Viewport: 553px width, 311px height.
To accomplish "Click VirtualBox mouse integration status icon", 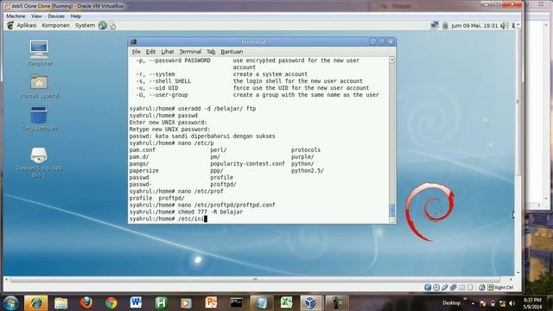I will [482, 288].
